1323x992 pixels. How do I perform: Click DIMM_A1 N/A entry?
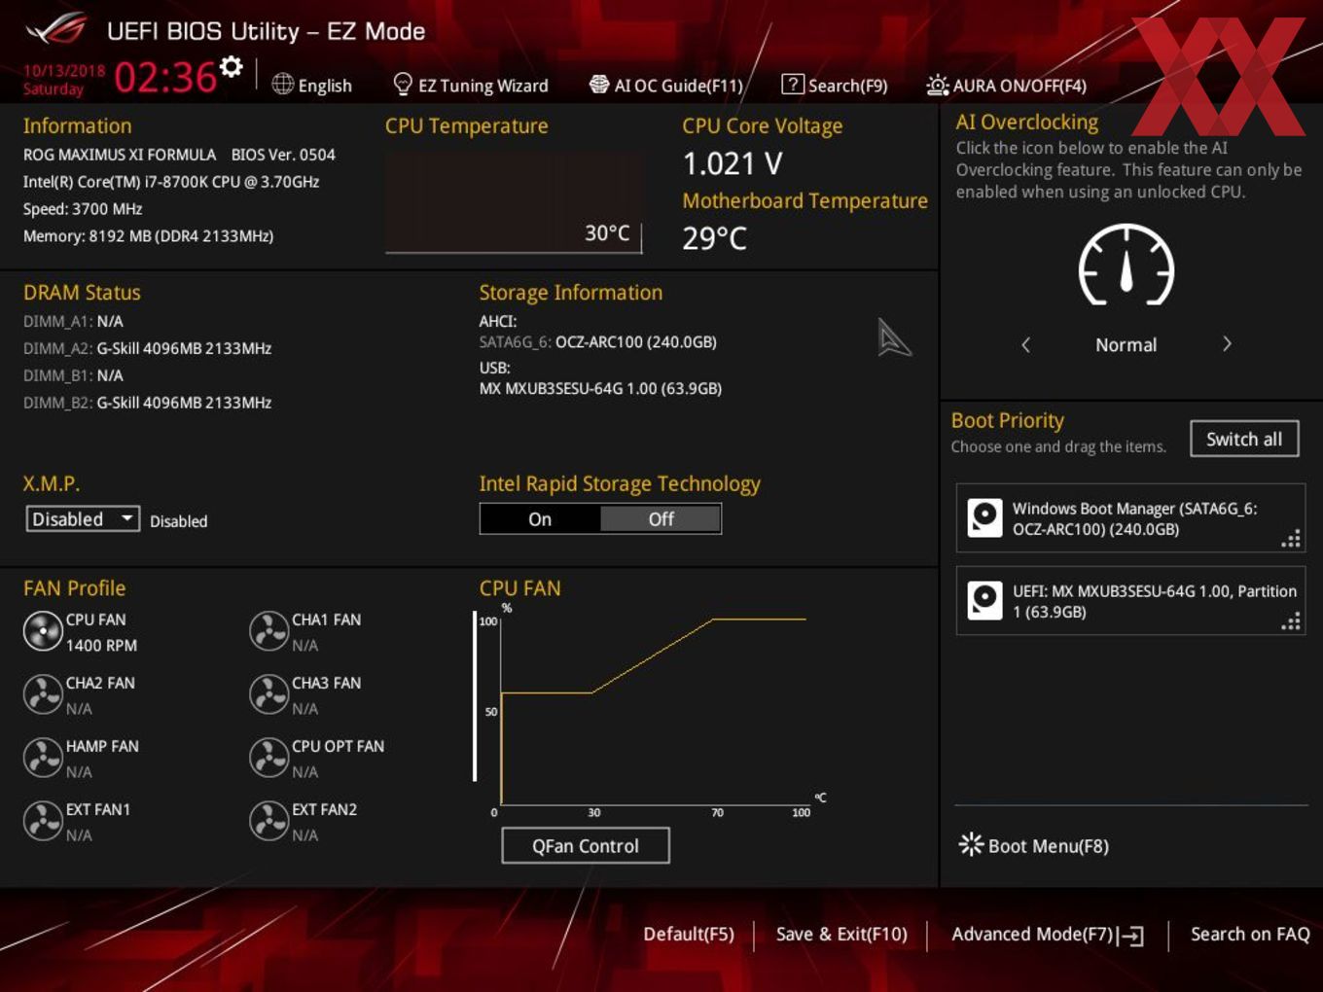73,321
